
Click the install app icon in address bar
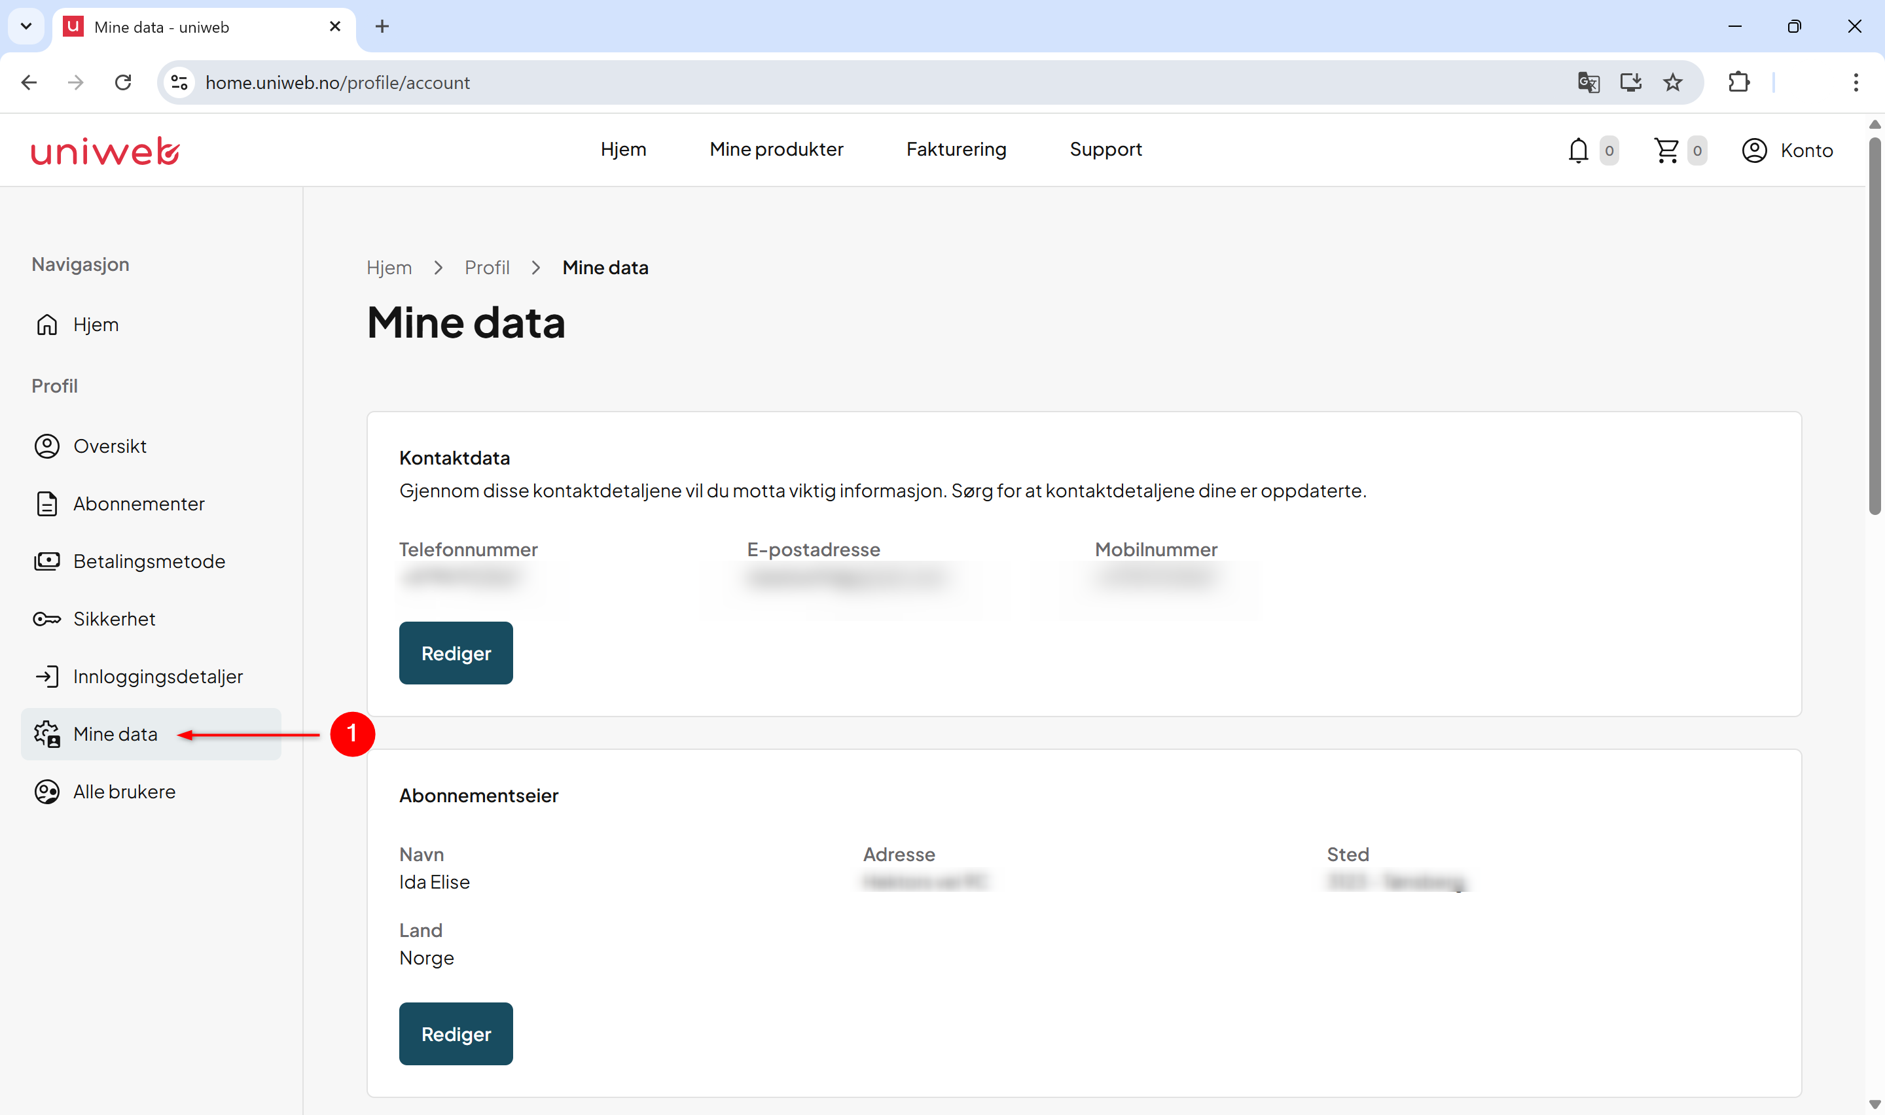(x=1630, y=82)
